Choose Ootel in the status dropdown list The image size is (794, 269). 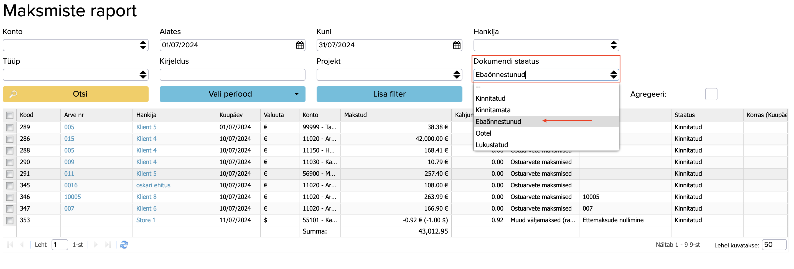coord(483,133)
